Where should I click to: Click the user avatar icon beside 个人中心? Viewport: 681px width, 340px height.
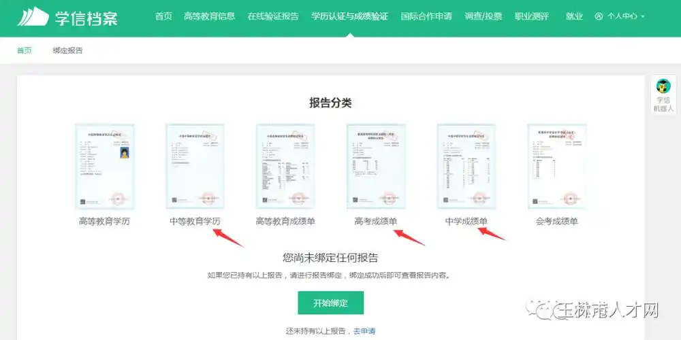(599, 16)
